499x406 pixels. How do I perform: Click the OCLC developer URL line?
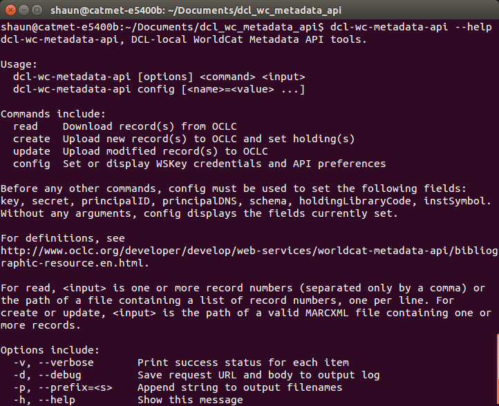[249, 251]
